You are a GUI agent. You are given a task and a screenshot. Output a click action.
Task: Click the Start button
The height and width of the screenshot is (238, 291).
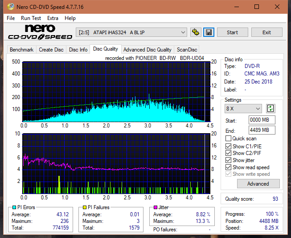[232, 32]
